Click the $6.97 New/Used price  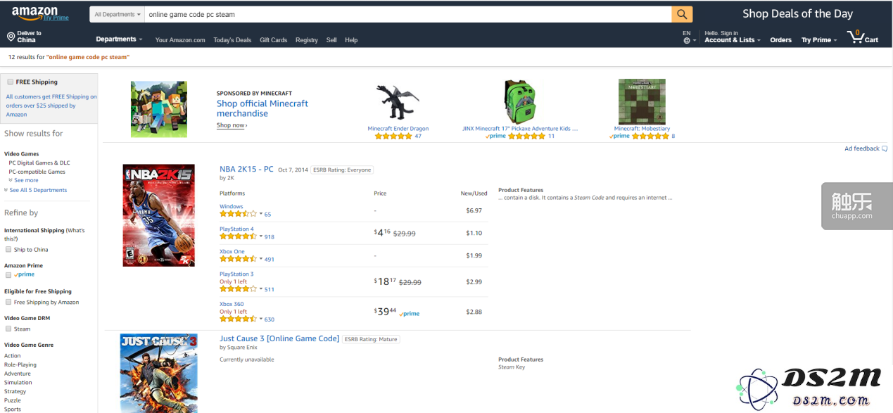474,210
